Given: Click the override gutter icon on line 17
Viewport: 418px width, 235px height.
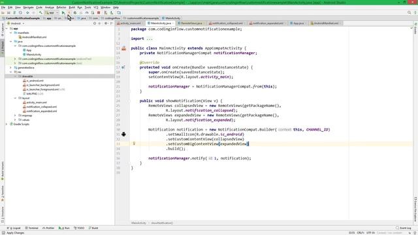Looking at the screenshot, I should coord(123,67).
